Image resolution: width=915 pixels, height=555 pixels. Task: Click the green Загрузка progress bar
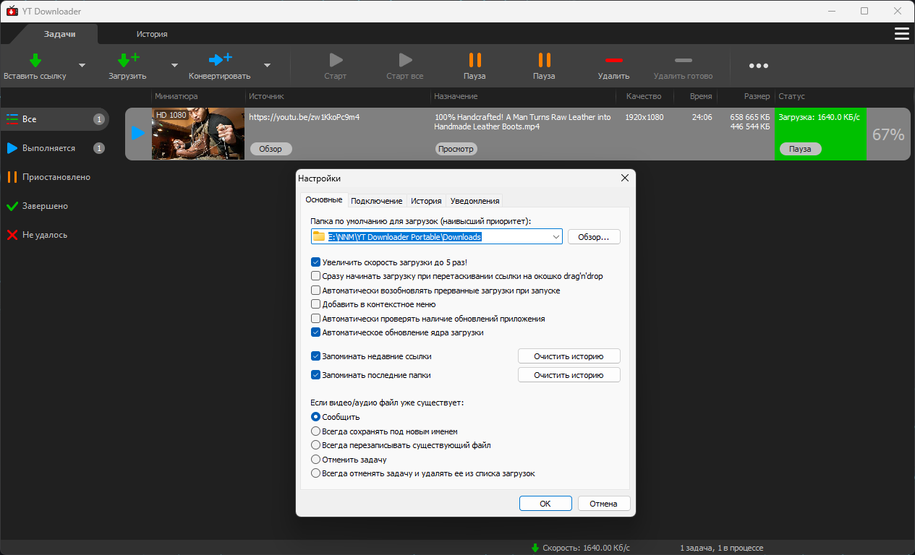820,134
